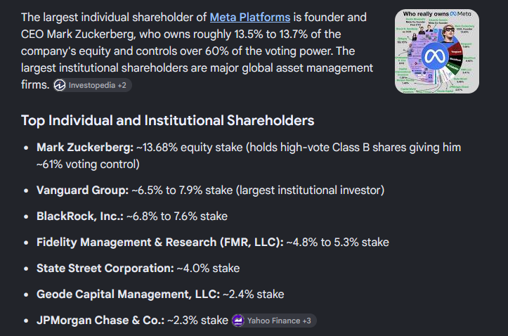Click the BlackRock, Inc. list entry
The height and width of the screenshot is (336, 508).
click(132, 216)
